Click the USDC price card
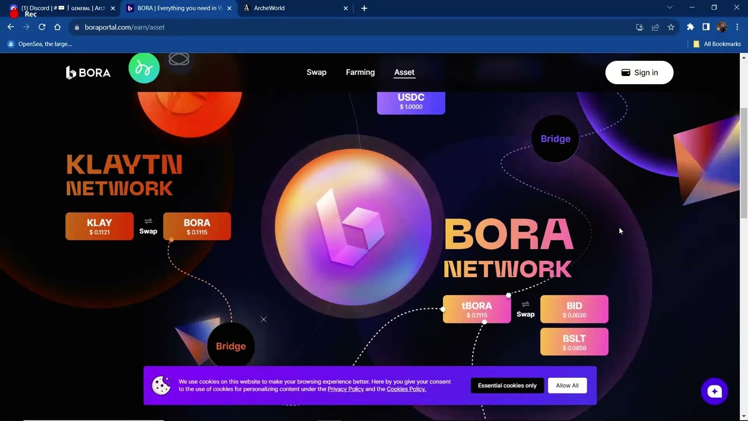The image size is (748, 421). [x=411, y=102]
